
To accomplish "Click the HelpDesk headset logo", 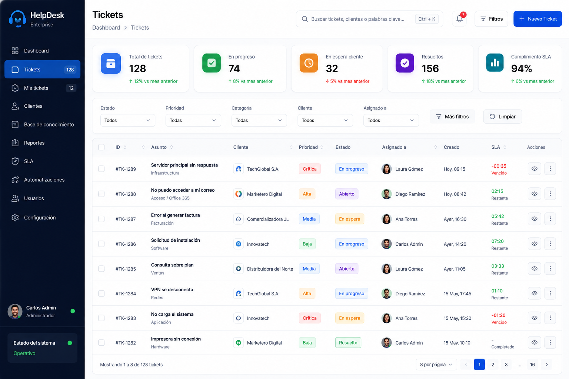I will pyautogui.click(x=17, y=19).
